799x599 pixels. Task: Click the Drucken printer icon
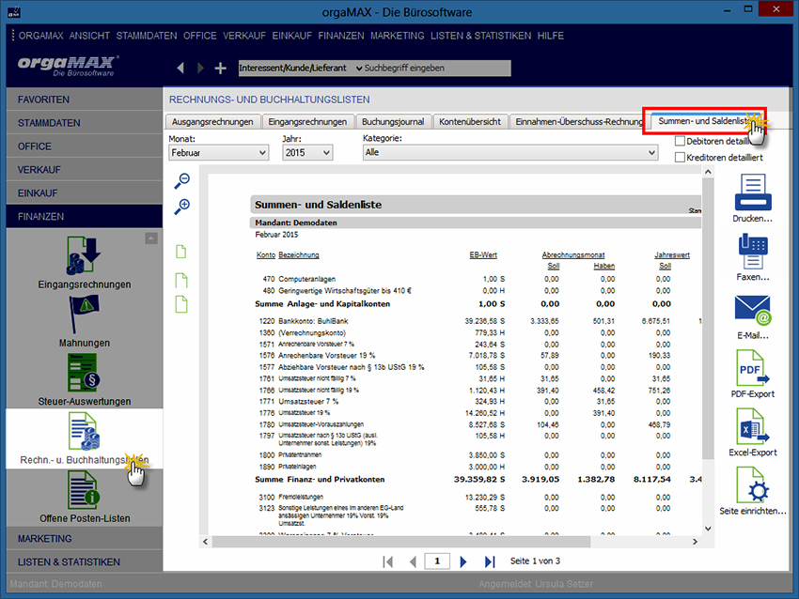(753, 192)
